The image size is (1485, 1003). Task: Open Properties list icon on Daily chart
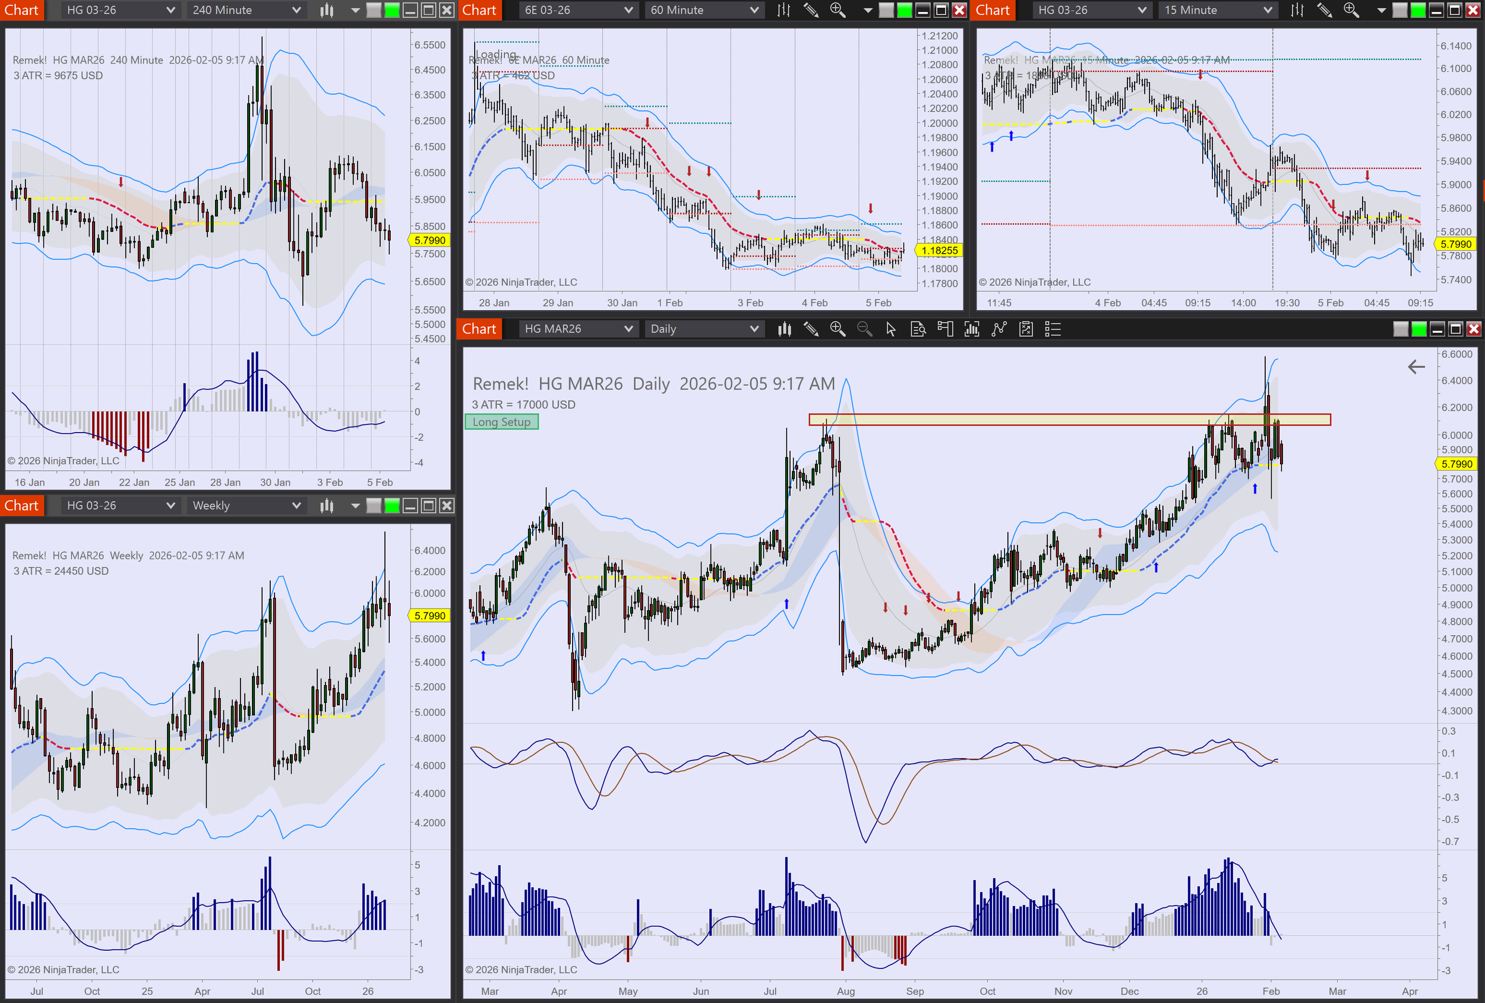click(1053, 329)
